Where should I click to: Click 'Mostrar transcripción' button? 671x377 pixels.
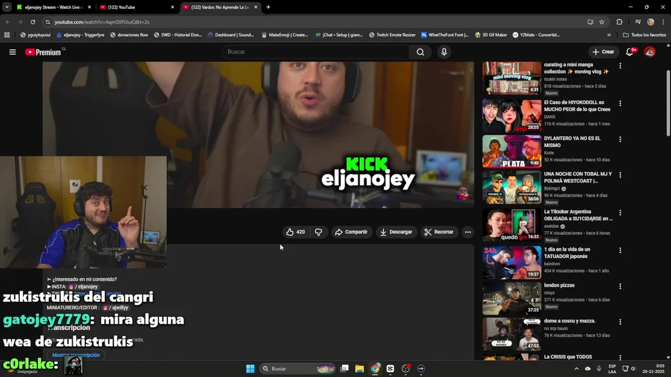76,355
